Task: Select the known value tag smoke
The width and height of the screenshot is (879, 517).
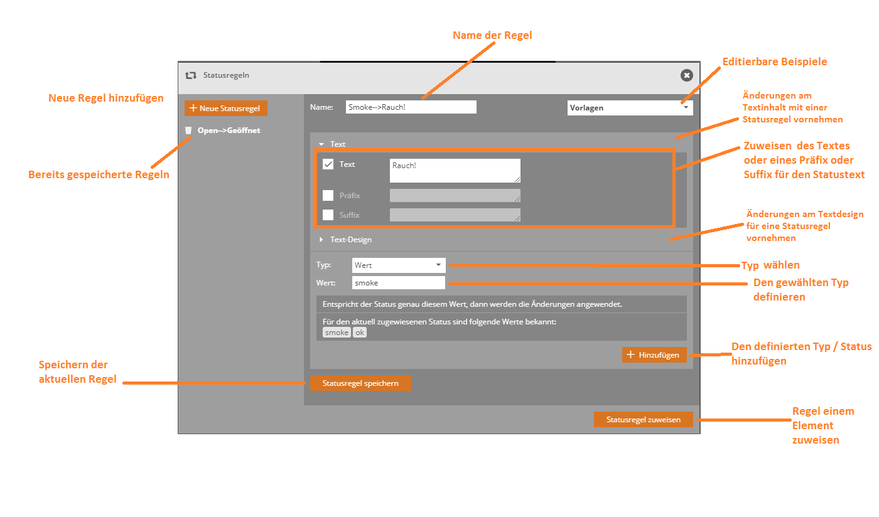Action: tap(337, 333)
